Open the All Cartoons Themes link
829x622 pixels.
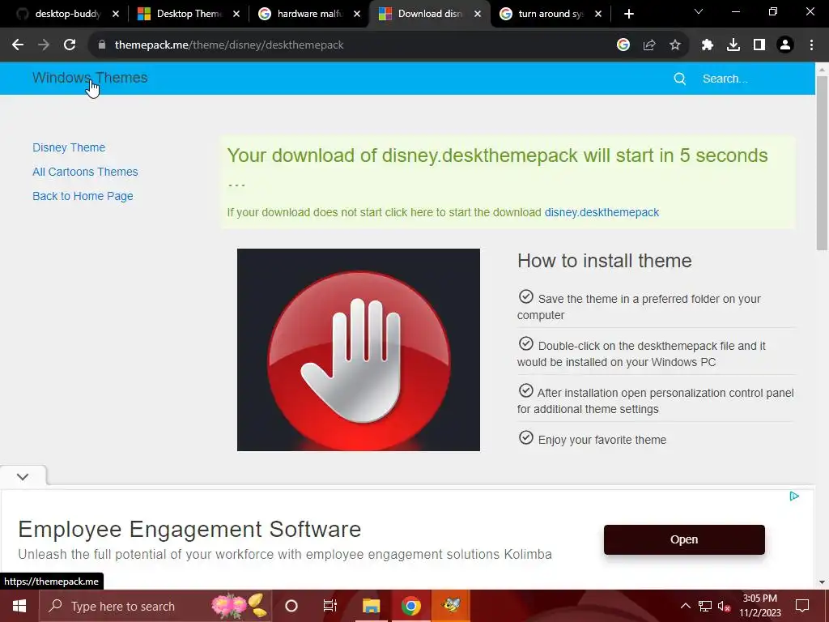point(85,172)
